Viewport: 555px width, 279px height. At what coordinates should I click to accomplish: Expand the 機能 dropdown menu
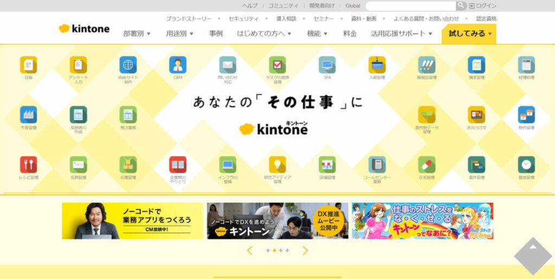317,34
